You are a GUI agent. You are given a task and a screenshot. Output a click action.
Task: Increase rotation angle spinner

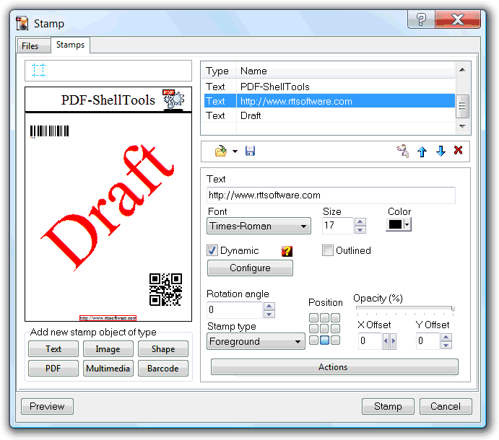(x=269, y=306)
